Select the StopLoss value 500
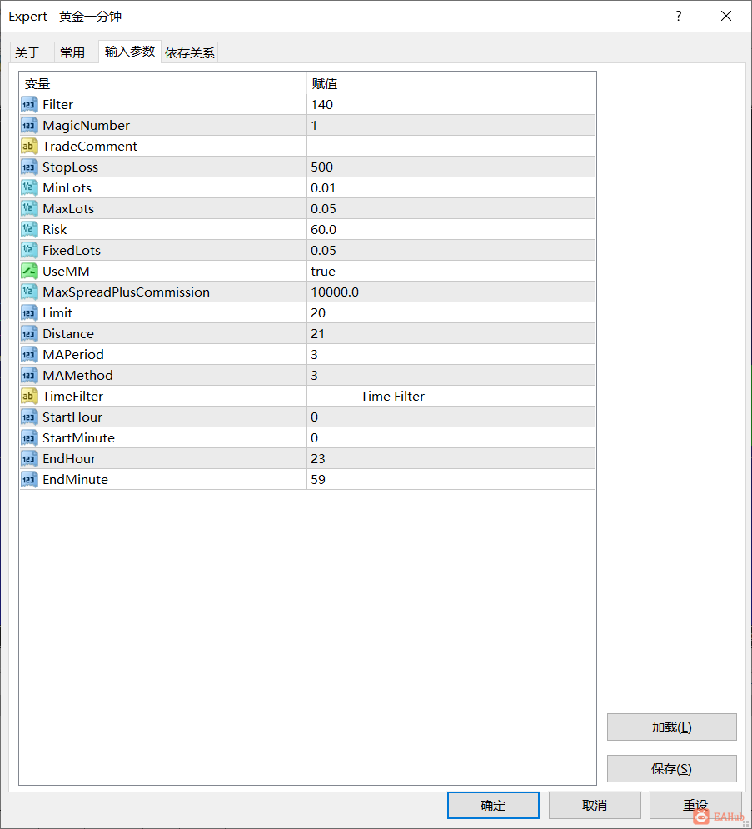 321,167
